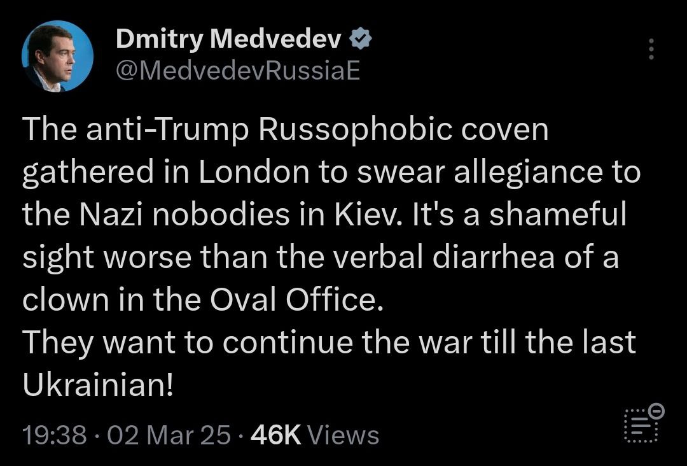Click the 02 Mar 25 date
Image resolution: width=687 pixels, height=466 pixels.
point(169,435)
